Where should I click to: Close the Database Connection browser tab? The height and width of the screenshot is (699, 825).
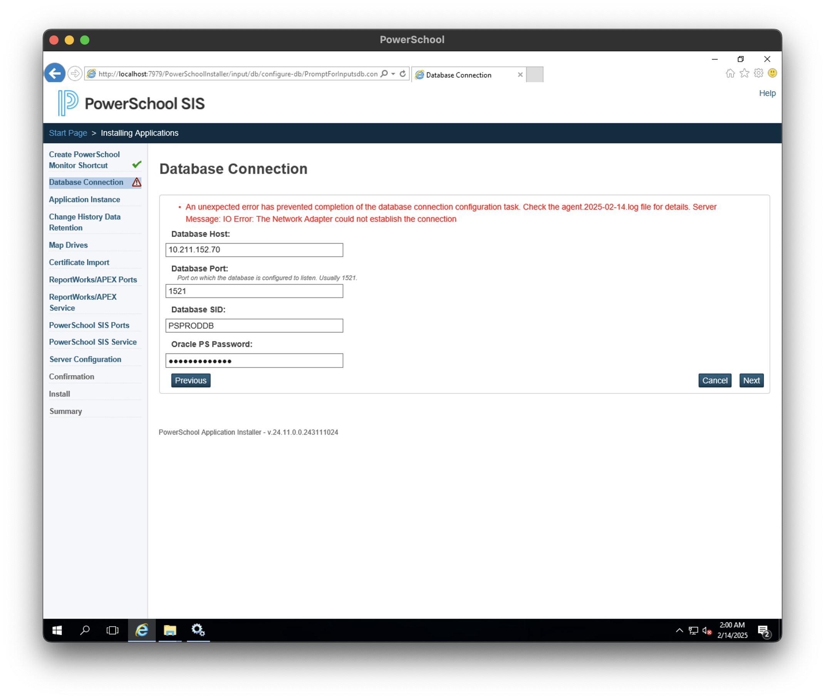[x=520, y=75]
